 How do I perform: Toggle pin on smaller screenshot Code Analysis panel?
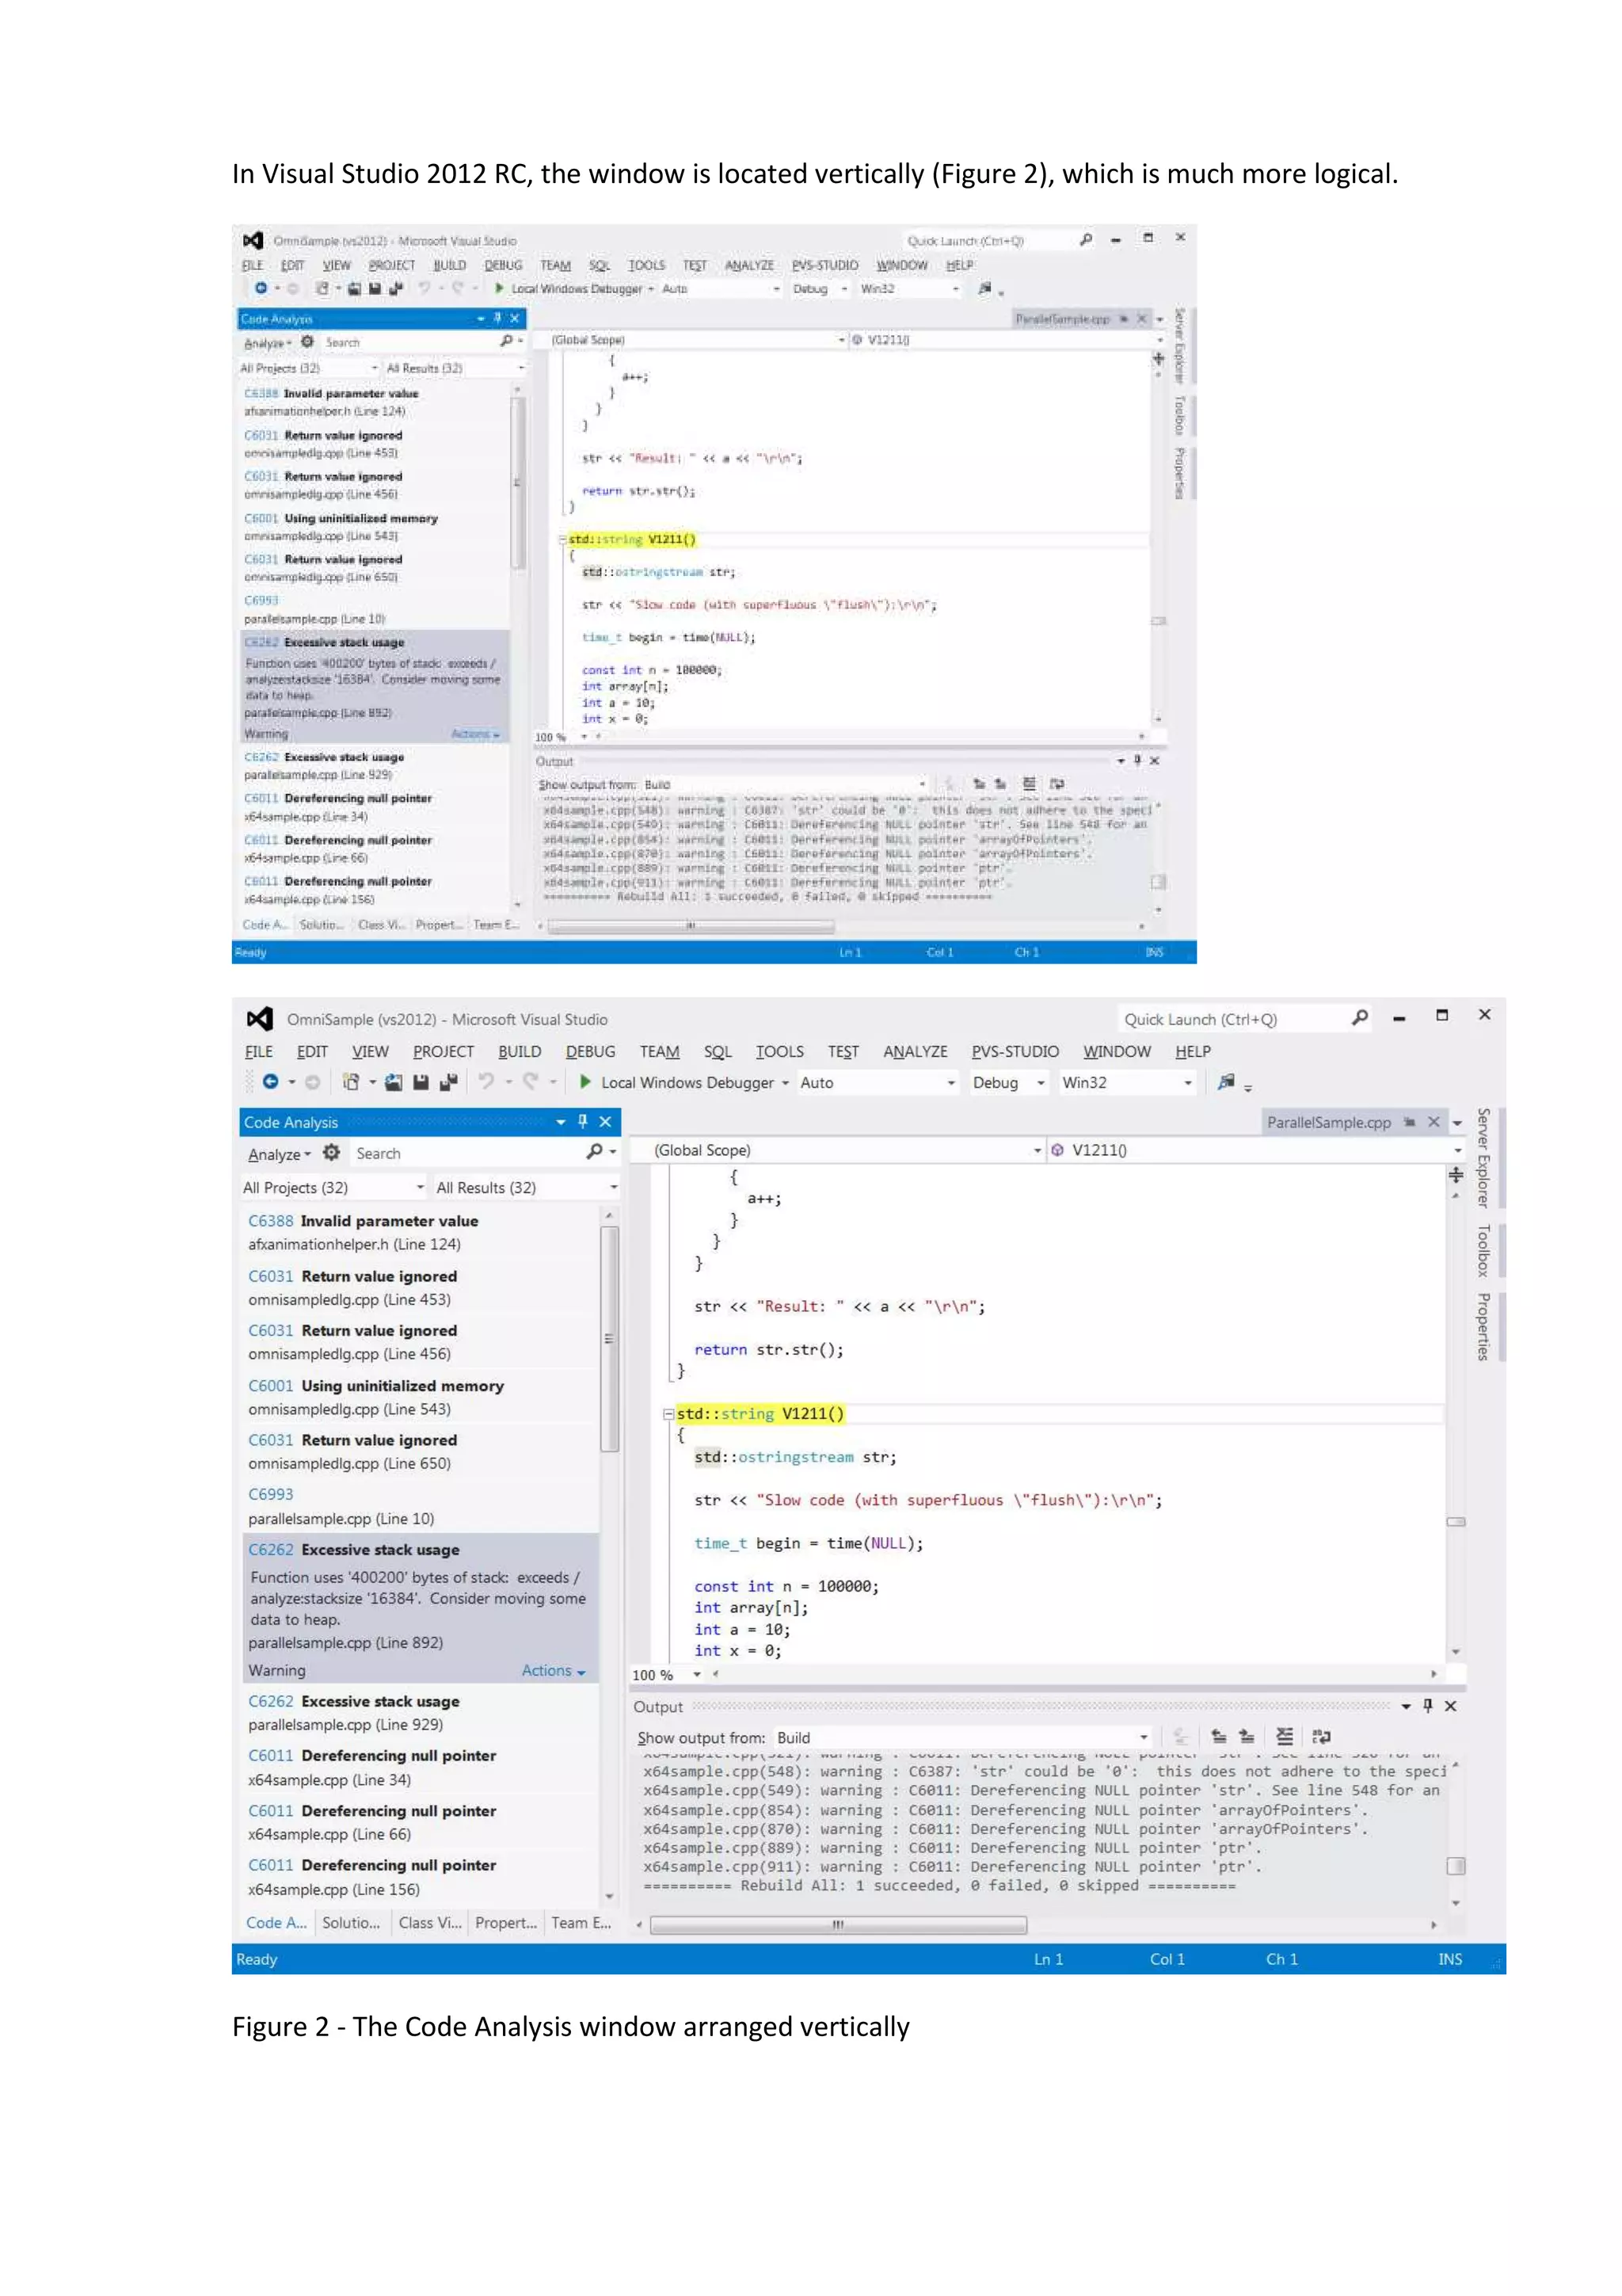pyautogui.click(x=497, y=319)
